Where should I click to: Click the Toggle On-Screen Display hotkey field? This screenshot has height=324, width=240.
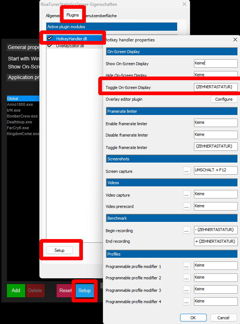coord(216,87)
